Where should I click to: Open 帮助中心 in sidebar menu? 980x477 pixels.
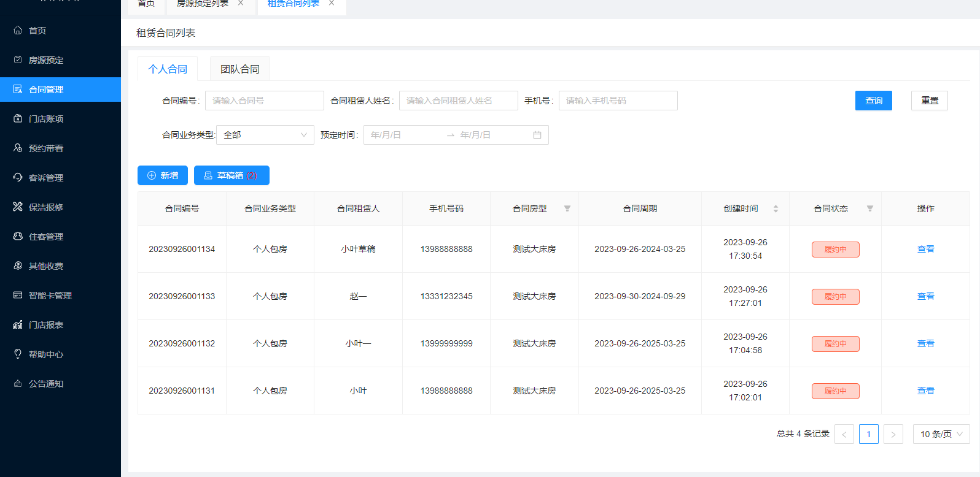point(60,354)
